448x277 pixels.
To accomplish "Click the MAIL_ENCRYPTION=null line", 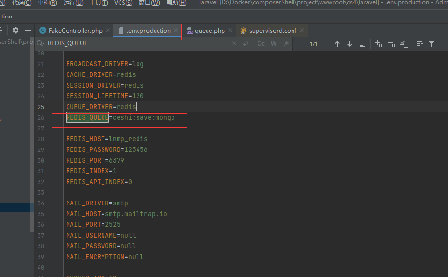I will (x=105, y=257).
